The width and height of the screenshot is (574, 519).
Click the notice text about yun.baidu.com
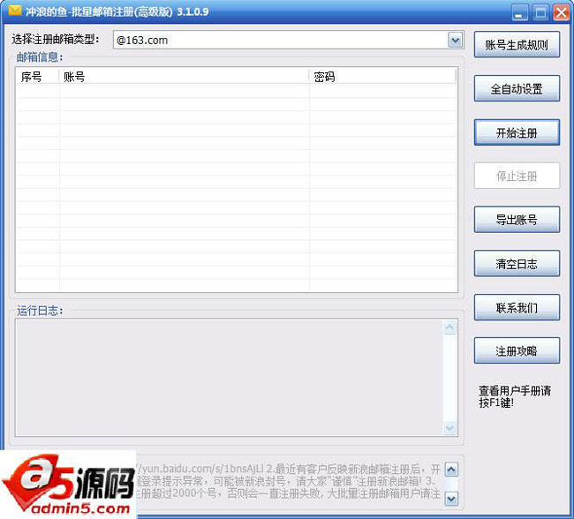coord(289,481)
